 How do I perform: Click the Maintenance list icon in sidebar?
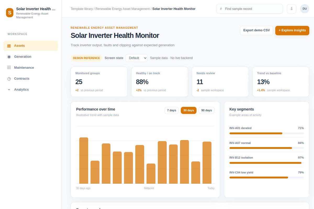click(x=9, y=68)
